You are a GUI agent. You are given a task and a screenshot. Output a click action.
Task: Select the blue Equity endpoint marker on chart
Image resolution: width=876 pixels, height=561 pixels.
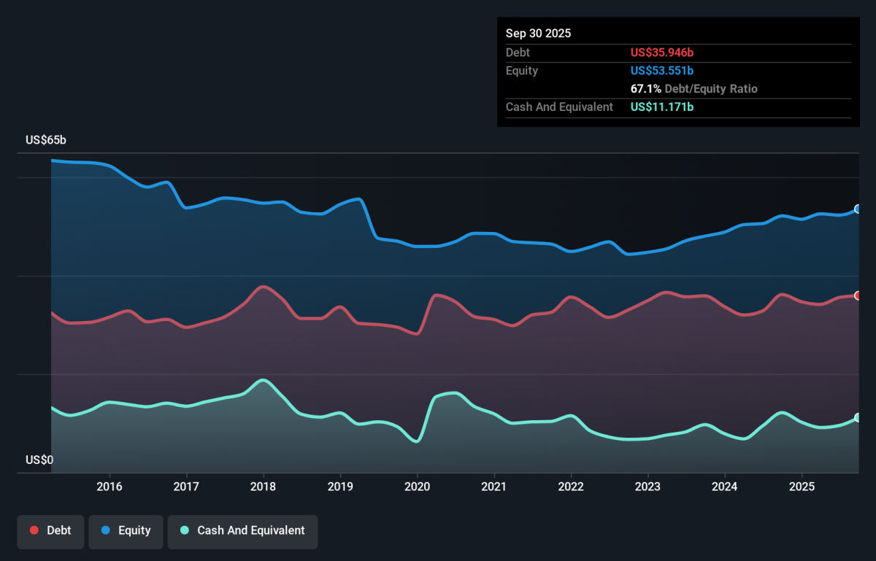[x=858, y=209]
